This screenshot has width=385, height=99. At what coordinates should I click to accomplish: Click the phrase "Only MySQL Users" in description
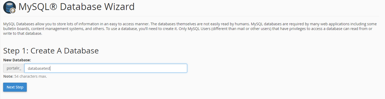tap(191, 29)
